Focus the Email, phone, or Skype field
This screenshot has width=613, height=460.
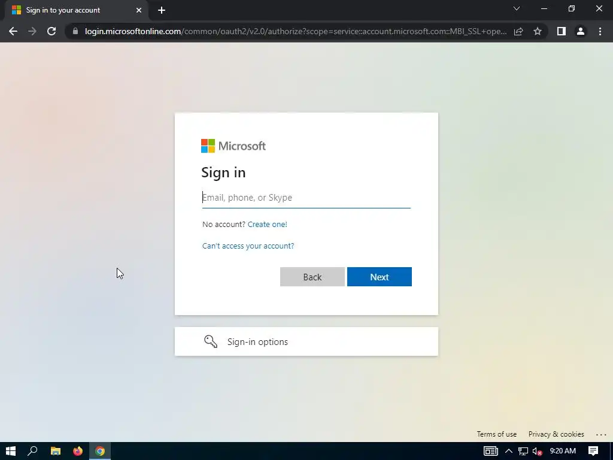pos(306,198)
